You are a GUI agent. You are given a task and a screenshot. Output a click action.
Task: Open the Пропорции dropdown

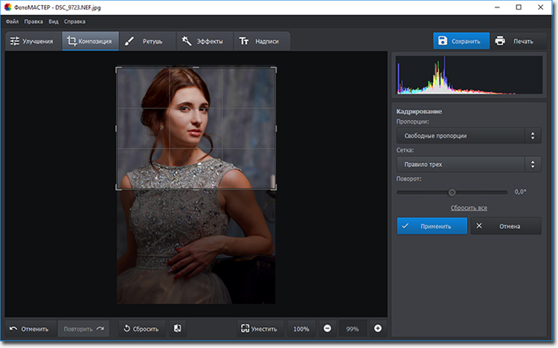coord(468,135)
